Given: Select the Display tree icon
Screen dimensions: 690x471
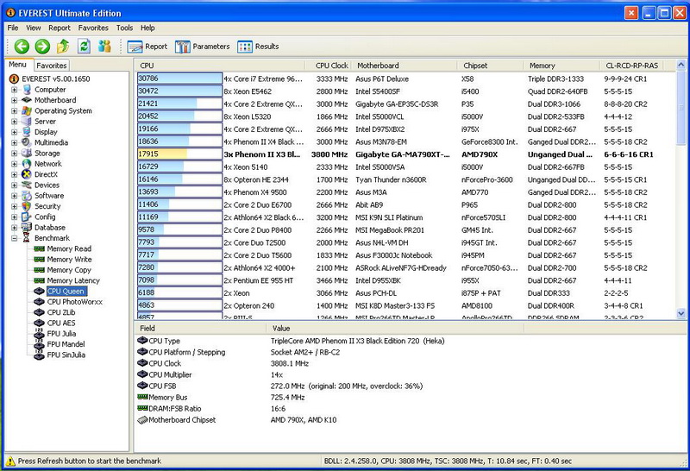Looking at the screenshot, I should coord(27,132).
